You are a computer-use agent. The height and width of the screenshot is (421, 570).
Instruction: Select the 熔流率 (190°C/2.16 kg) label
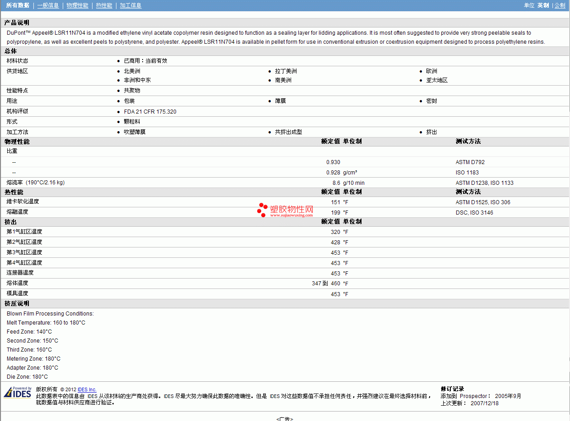coord(35,183)
